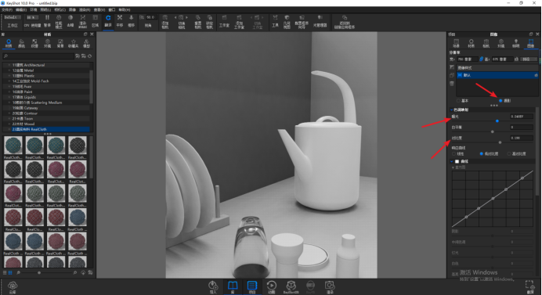The height and width of the screenshot is (295, 542).
Task: Collapse the Tone Mapping section
Action: point(451,110)
